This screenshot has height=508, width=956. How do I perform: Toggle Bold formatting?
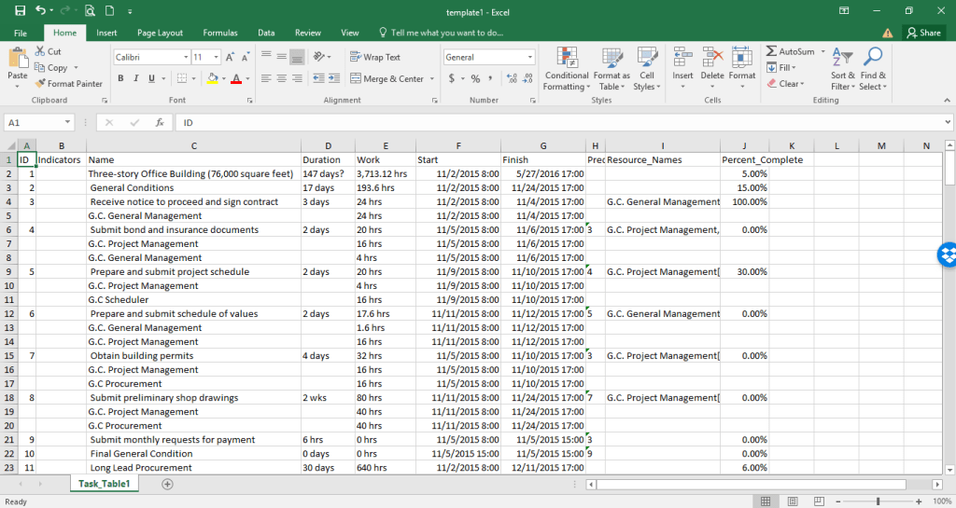(120, 78)
